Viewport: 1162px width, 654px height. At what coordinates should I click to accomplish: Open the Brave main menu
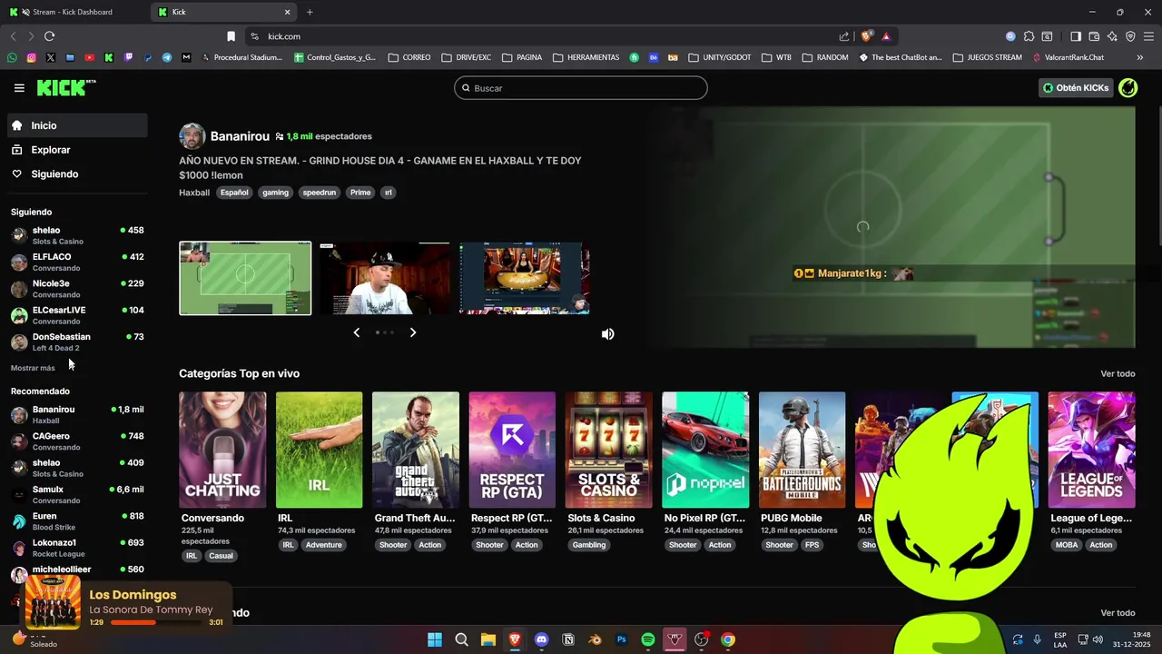pyautogui.click(x=1148, y=36)
